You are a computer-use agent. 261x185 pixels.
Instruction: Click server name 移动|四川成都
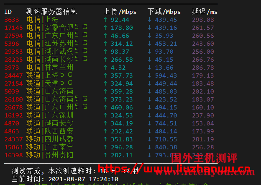click(x=50, y=139)
